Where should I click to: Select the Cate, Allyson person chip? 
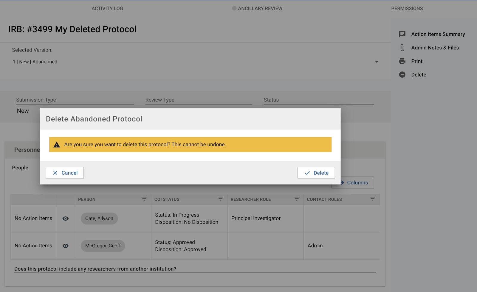pos(99,218)
